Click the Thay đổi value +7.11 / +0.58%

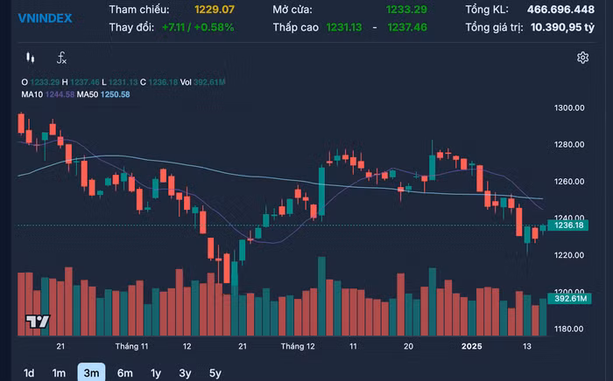[198, 27]
